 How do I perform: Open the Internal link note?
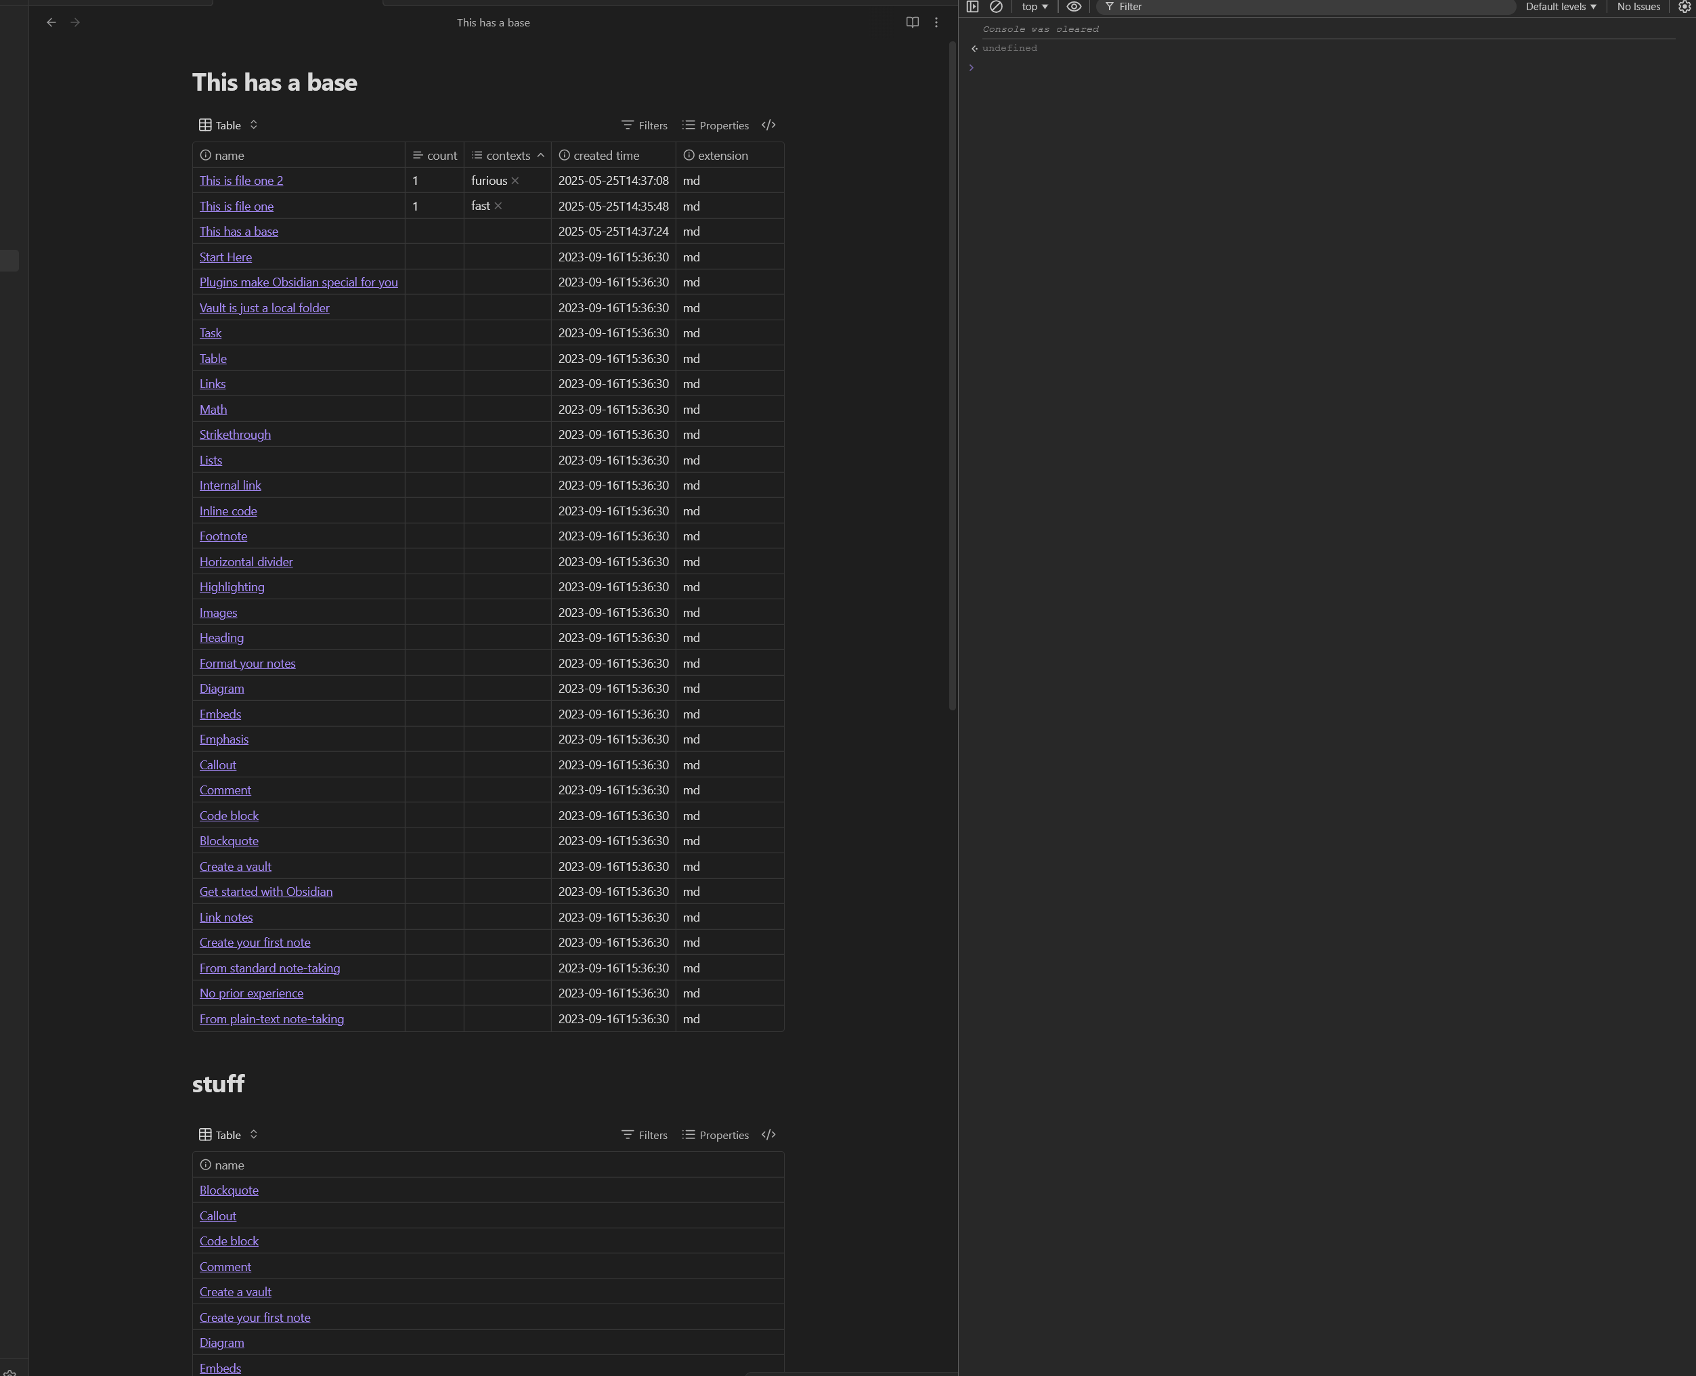click(230, 485)
